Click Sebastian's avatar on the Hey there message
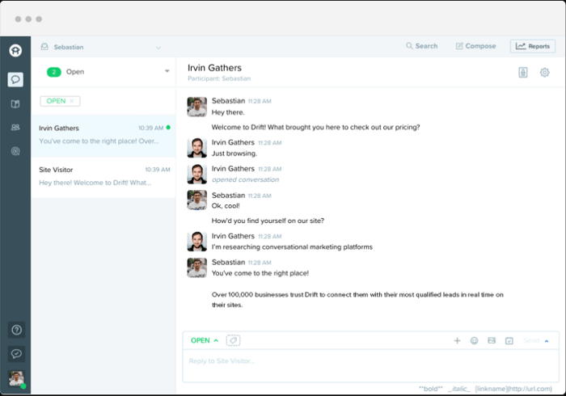Screen dimensions: 566x396 196,107
